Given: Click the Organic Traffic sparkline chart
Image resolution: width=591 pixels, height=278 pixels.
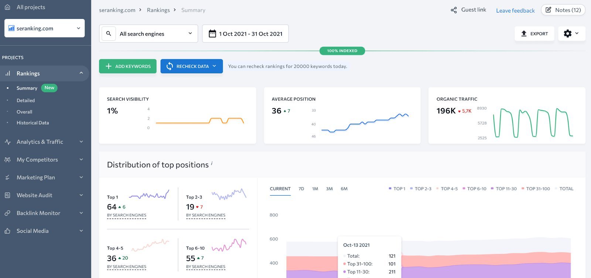Looking at the screenshot, I should (533, 123).
